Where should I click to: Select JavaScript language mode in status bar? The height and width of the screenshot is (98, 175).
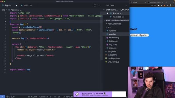[69, 97]
